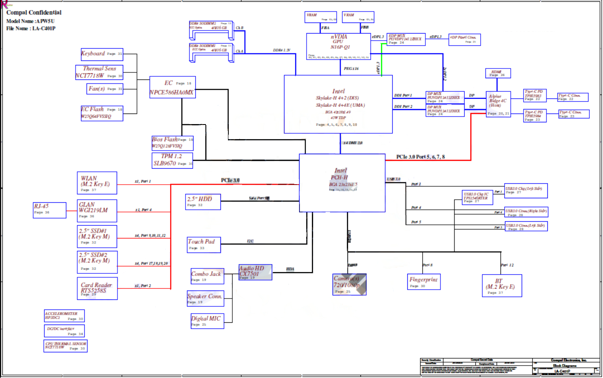This screenshot has height=378, width=603.
Task: Click the USB3.0 Conn. (Right Side) block
Action: tap(526, 213)
